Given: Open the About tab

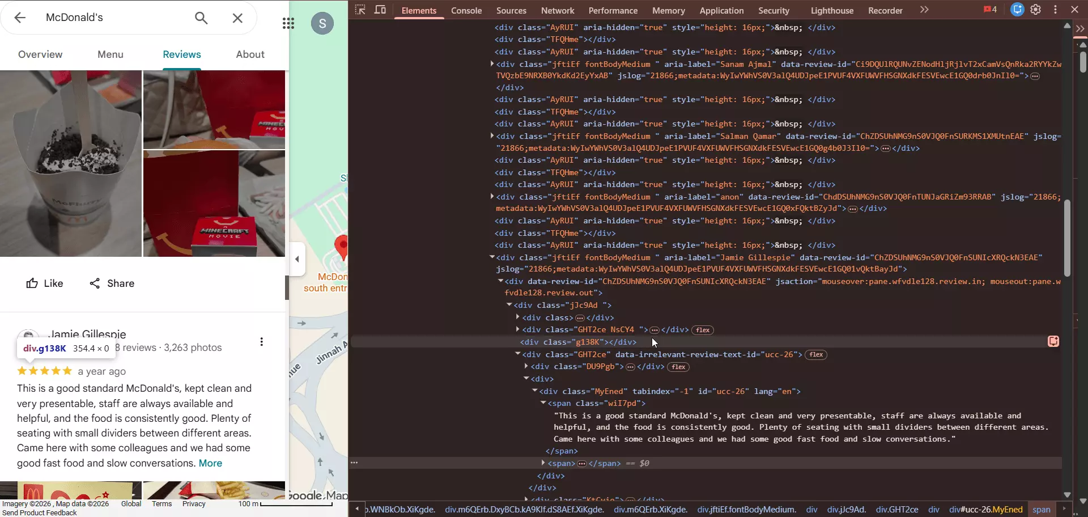Looking at the screenshot, I should pos(250,54).
